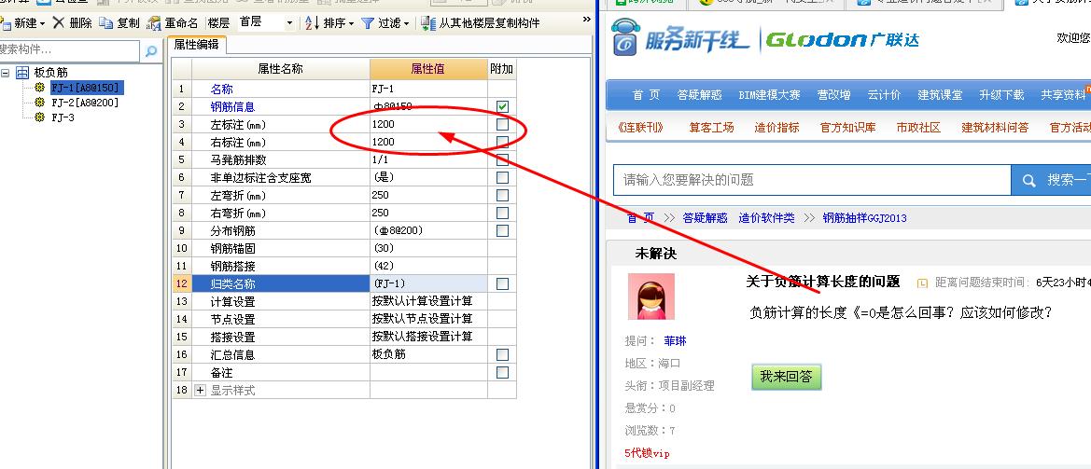Open the 新建 dropdown arrow
1091x469 pixels.
pyautogui.click(x=42, y=23)
